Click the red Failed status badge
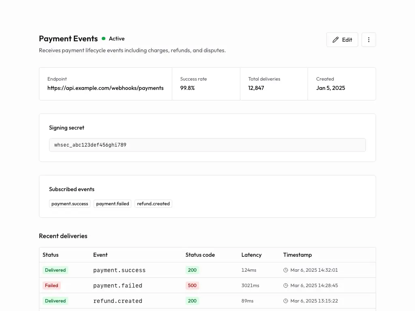The height and width of the screenshot is (311, 415). coord(51,285)
